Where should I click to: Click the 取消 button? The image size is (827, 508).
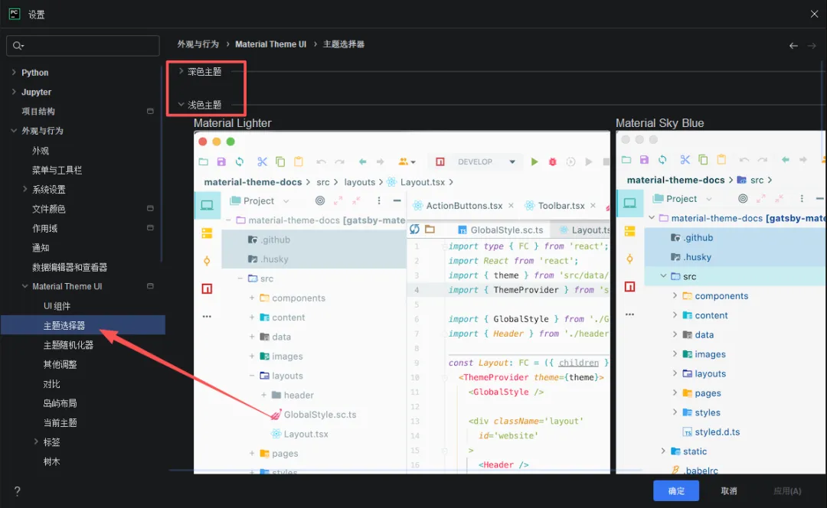coord(729,490)
